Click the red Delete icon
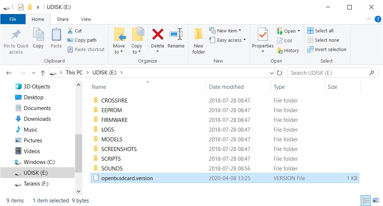The width and height of the screenshot is (383, 206). tap(158, 34)
